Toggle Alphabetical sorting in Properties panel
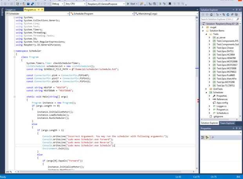Screen dimensions: 243x179 pos(207,137)
